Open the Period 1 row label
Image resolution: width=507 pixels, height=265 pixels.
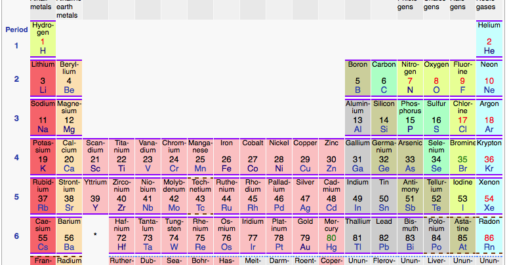[x=16, y=46]
